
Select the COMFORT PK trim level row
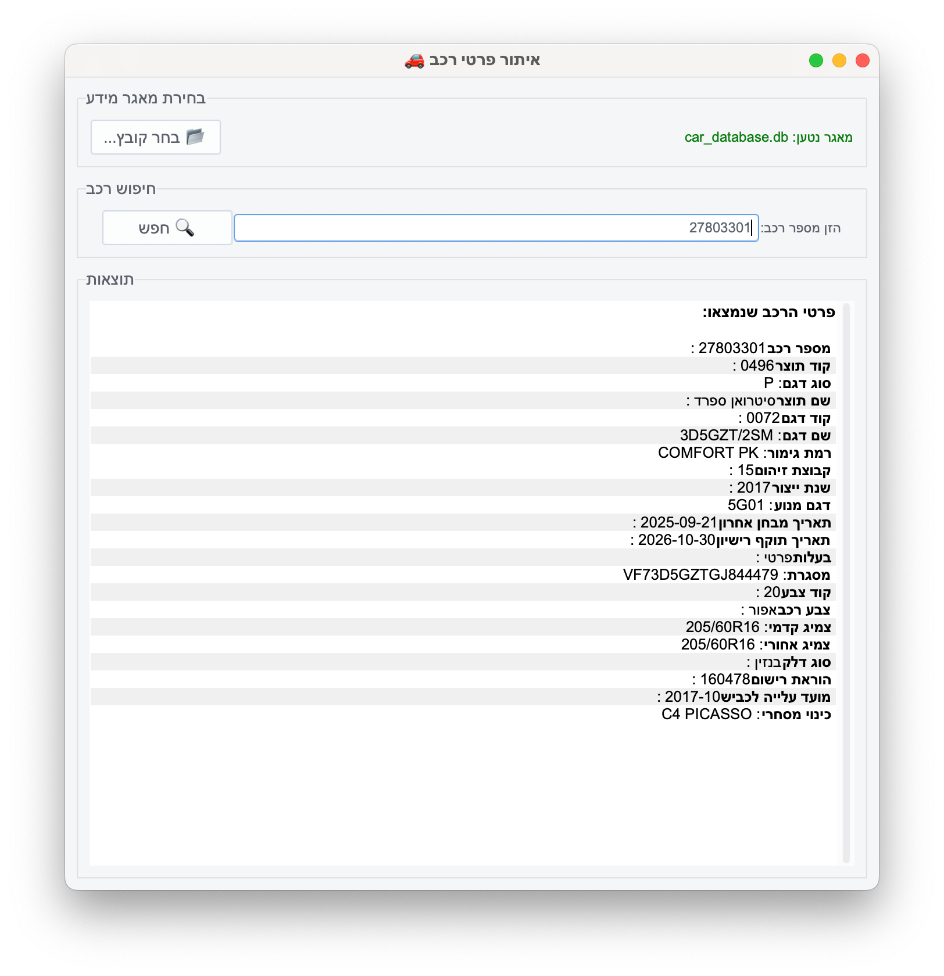[744, 453]
